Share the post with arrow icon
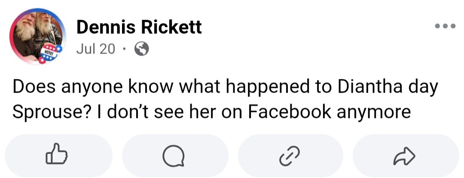 coord(404,156)
